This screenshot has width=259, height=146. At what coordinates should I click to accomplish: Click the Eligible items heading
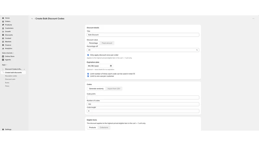click(92, 120)
